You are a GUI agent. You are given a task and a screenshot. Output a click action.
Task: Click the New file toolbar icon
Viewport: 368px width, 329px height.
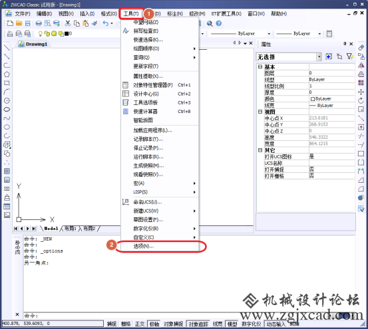pyautogui.click(x=10, y=23)
